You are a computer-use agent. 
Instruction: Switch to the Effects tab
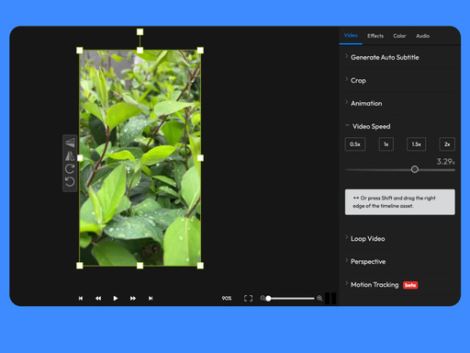click(x=375, y=36)
